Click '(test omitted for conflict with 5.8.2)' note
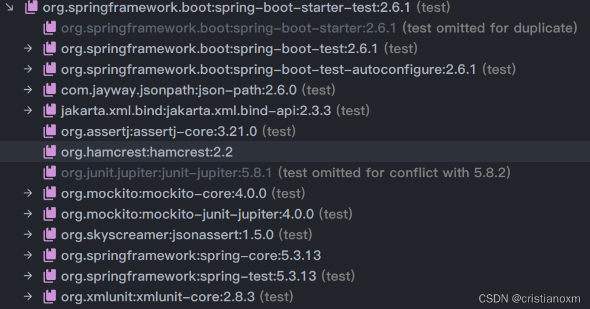The image size is (590, 309). [x=394, y=173]
